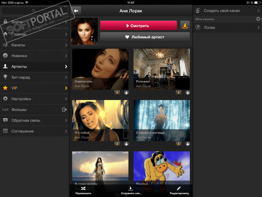Click the back arrow button
This screenshot has height=197, width=262.
tap(76, 11)
